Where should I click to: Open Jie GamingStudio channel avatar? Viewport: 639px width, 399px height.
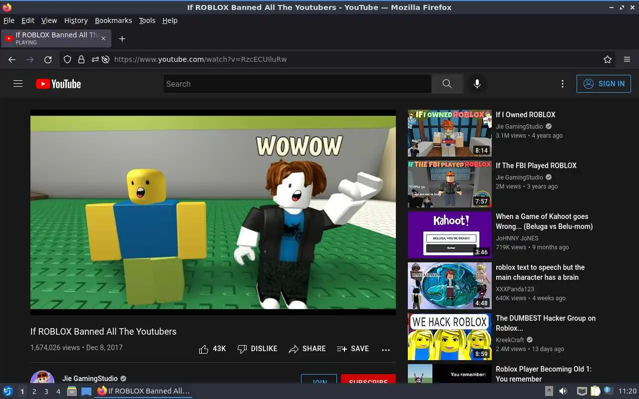pos(42,377)
